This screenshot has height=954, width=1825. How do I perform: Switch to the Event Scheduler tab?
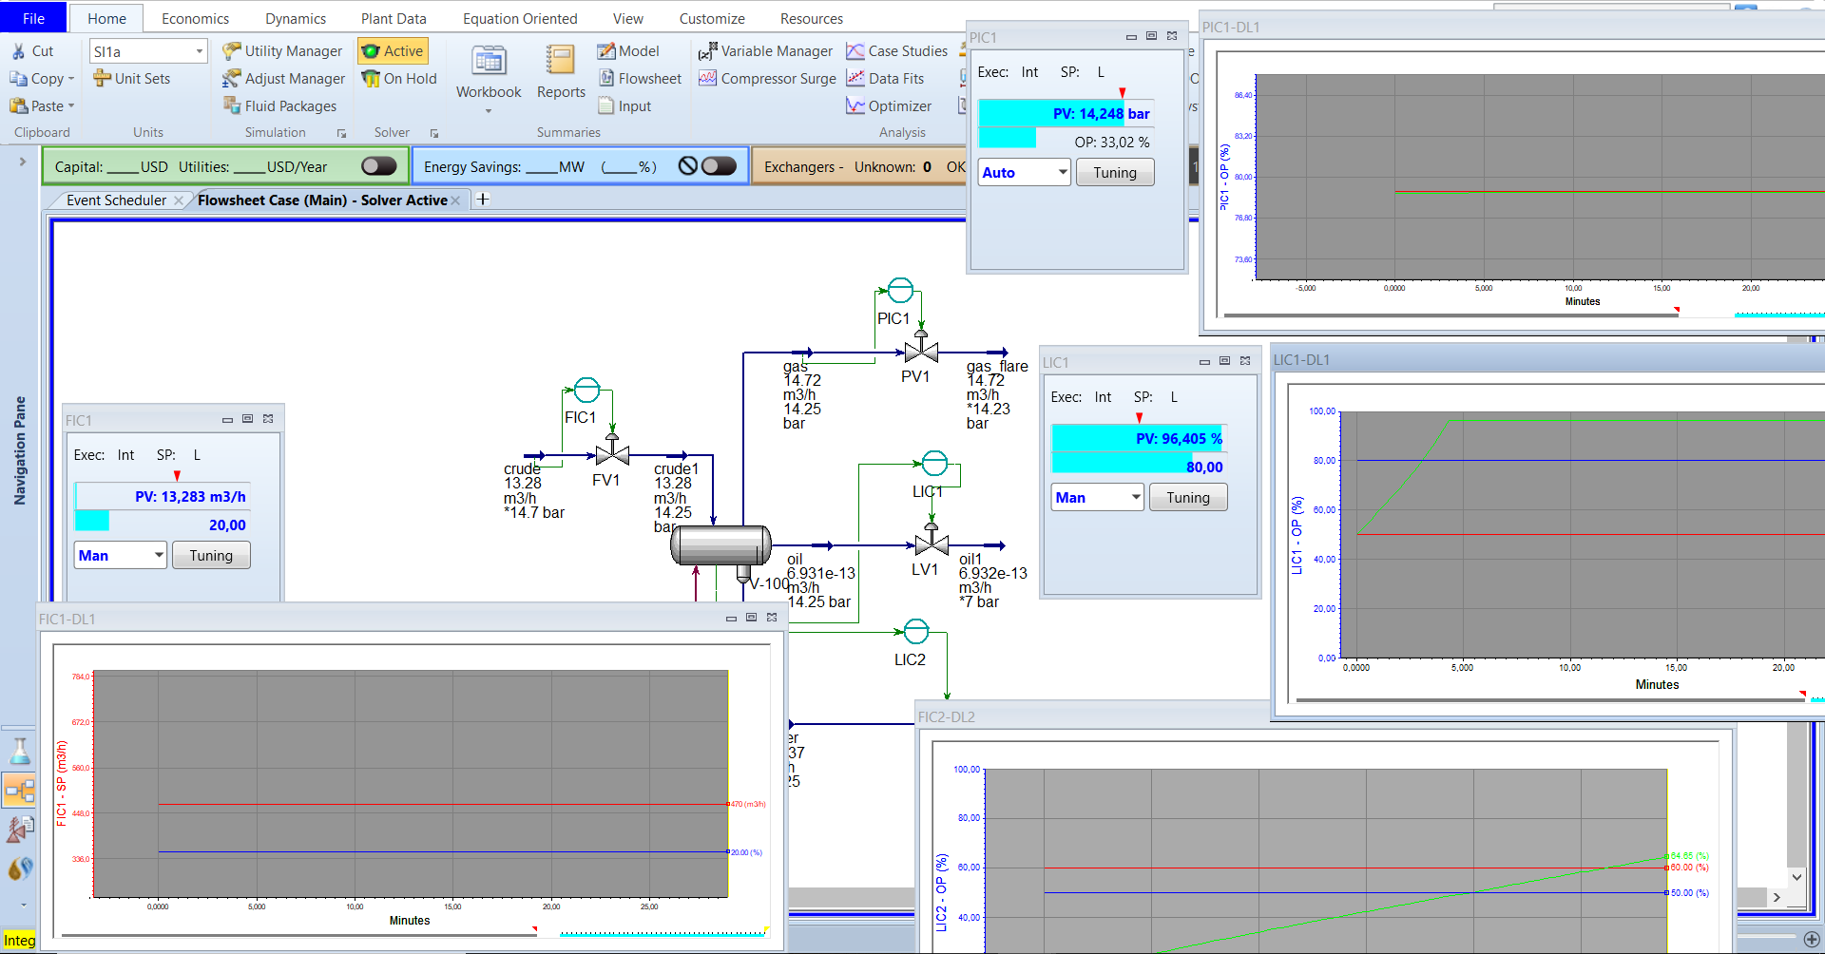pyautogui.click(x=116, y=200)
